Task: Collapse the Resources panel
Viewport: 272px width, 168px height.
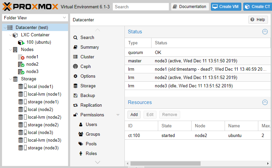Action: coord(265,102)
